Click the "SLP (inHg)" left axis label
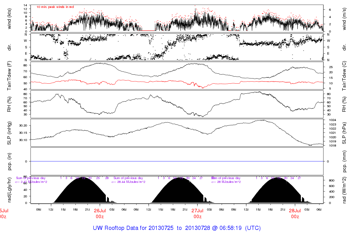354x242 pixels. [x=10, y=133]
